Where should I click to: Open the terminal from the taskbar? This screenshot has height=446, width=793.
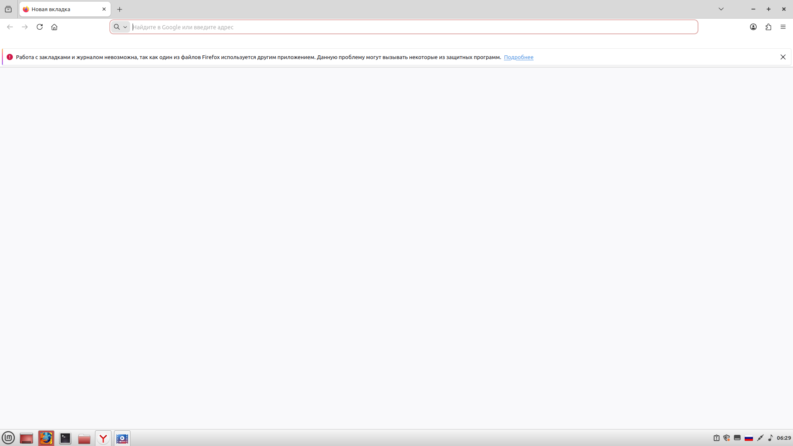click(x=65, y=438)
